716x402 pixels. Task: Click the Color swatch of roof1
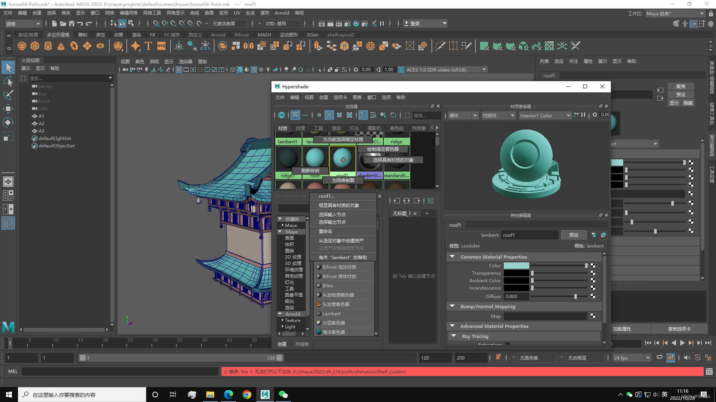click(x=516, y=265)
